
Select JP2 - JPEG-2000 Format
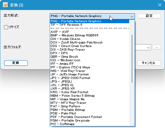pos(90,78)
